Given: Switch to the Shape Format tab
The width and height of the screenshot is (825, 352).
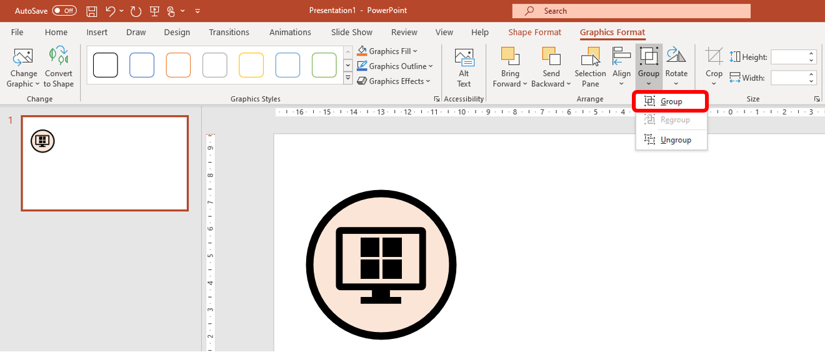Looking at the screenshot, I should (x=534, y=33).
